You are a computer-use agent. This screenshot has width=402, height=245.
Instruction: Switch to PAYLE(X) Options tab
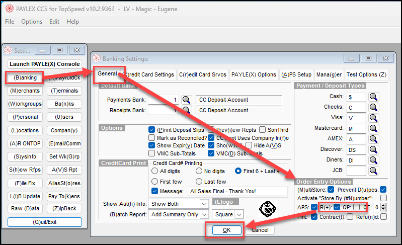click(254, 74)
